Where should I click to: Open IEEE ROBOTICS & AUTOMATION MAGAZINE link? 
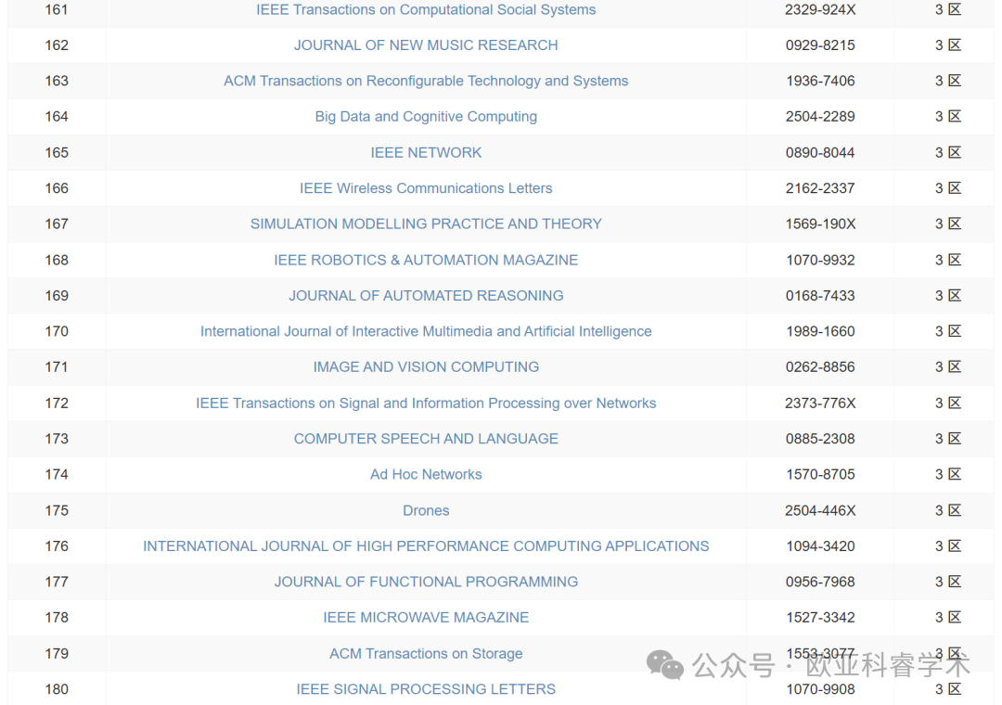(x=426, y=260)
